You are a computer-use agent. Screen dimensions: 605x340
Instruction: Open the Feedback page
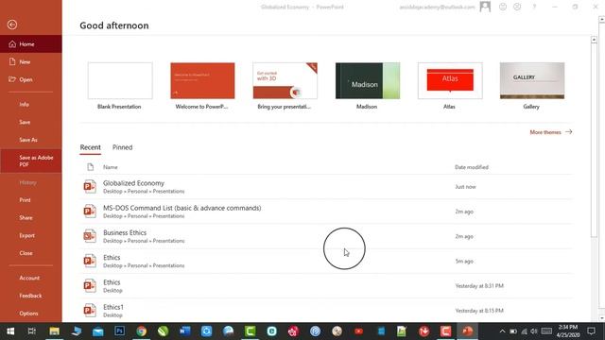(x=31, y=296)
